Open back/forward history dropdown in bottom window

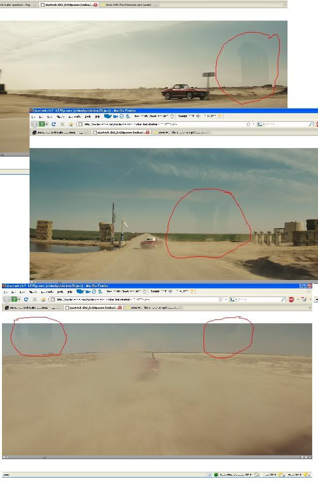pyautogui.click(x=19, y=300)
